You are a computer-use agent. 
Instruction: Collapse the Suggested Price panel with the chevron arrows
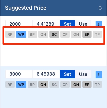(x=100, y=8)
